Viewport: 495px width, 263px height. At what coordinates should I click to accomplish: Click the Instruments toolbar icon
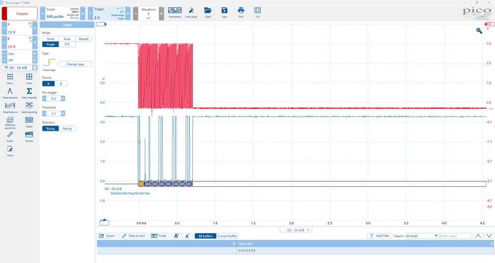174,11
